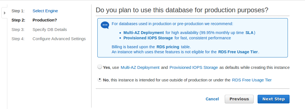The width and height of the screenshot is (305, 109).
Task: Open bold RDS Free Usage Tier link
Action: 238,52
